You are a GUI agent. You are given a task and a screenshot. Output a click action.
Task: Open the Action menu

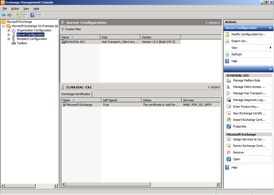[x=15, y=9]
